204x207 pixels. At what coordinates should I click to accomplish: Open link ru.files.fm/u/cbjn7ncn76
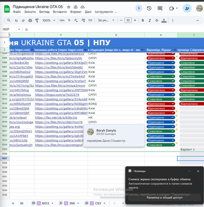click(x=59, y=122)
